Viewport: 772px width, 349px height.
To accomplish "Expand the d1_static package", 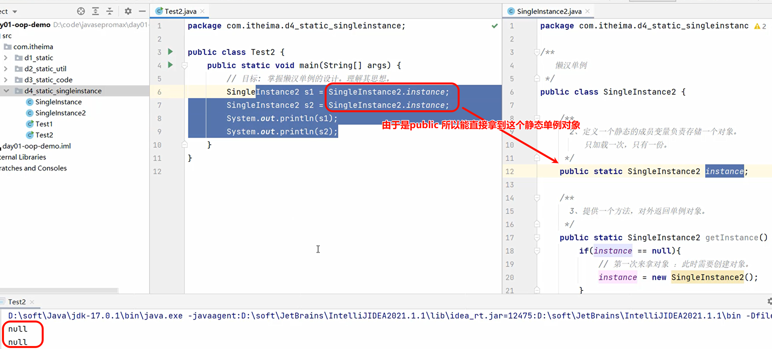I will [x=5, y=58].
